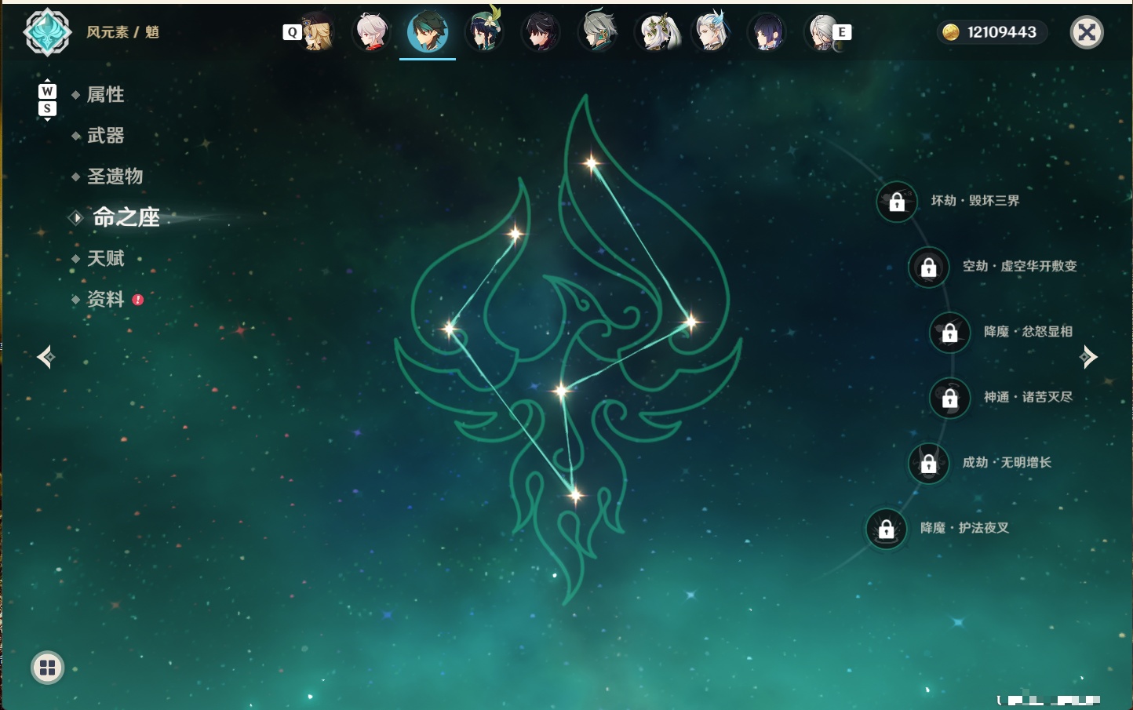Open the four-square menu icon

pos(47,668)
